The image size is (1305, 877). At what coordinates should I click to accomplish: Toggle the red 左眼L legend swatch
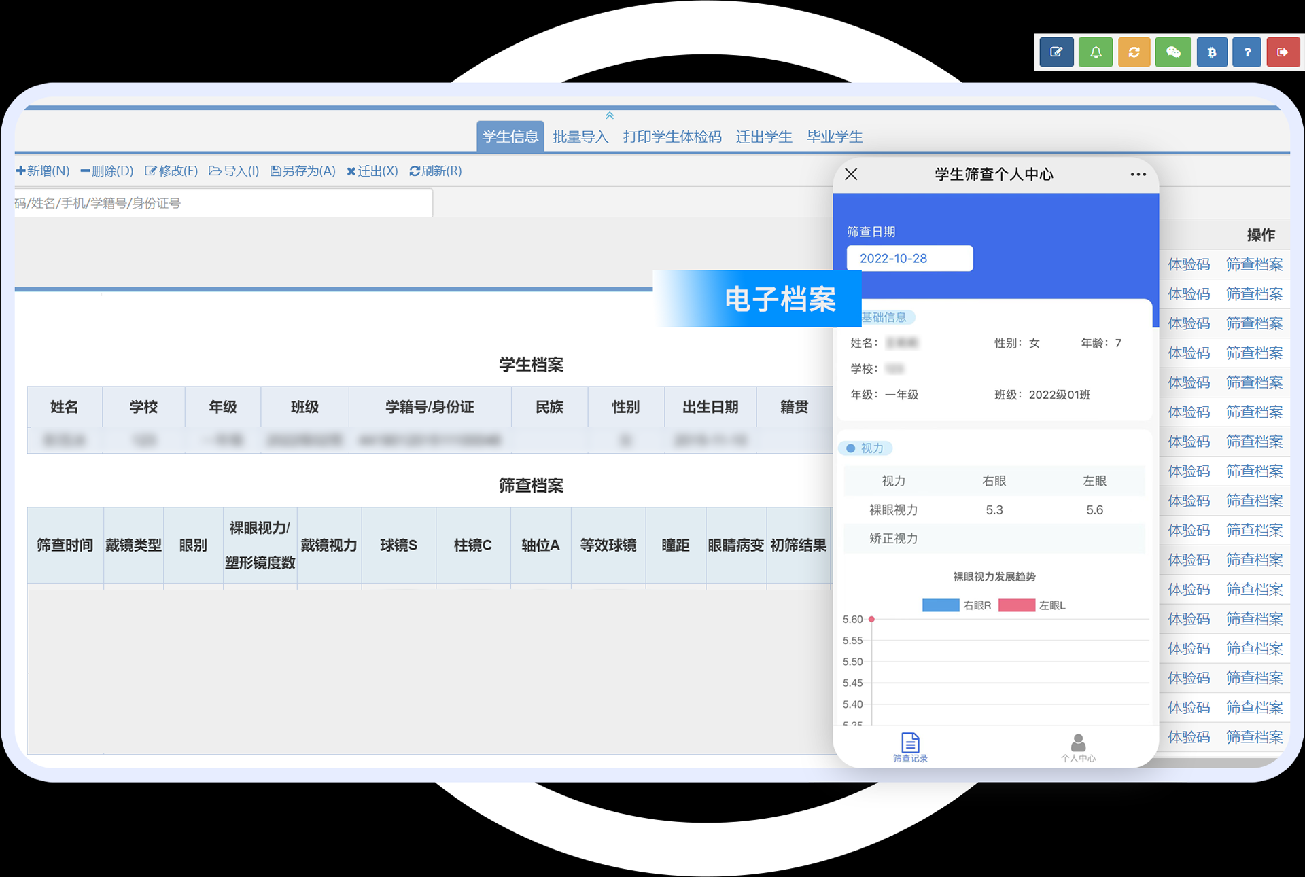tap(1016, 605)
